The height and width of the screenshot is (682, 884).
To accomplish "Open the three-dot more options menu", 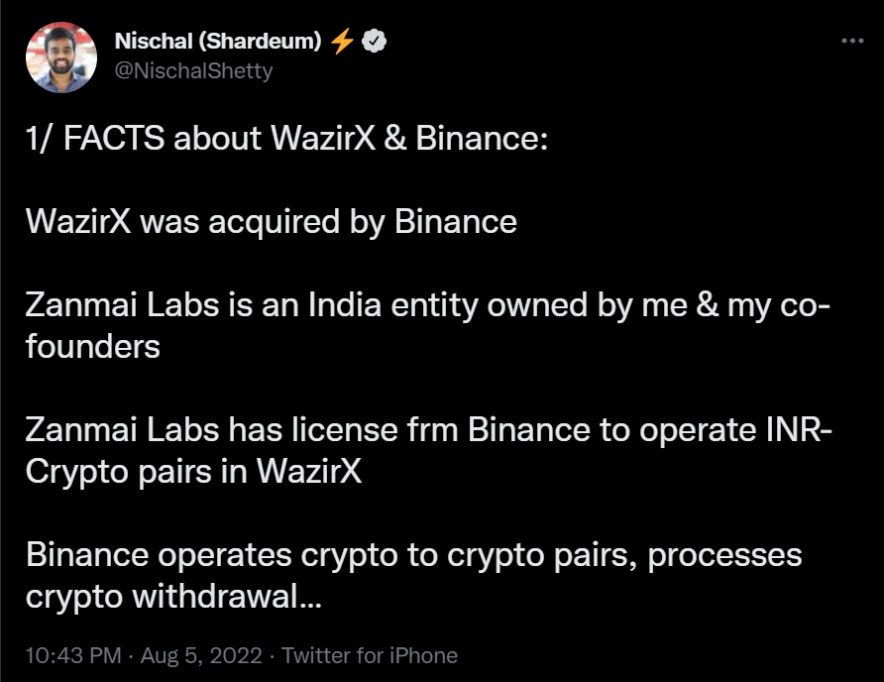I will click(852, 41).
